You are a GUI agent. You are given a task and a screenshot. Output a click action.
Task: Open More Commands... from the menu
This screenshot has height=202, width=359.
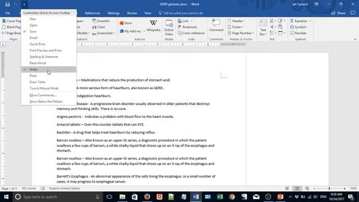coord(49,95)
